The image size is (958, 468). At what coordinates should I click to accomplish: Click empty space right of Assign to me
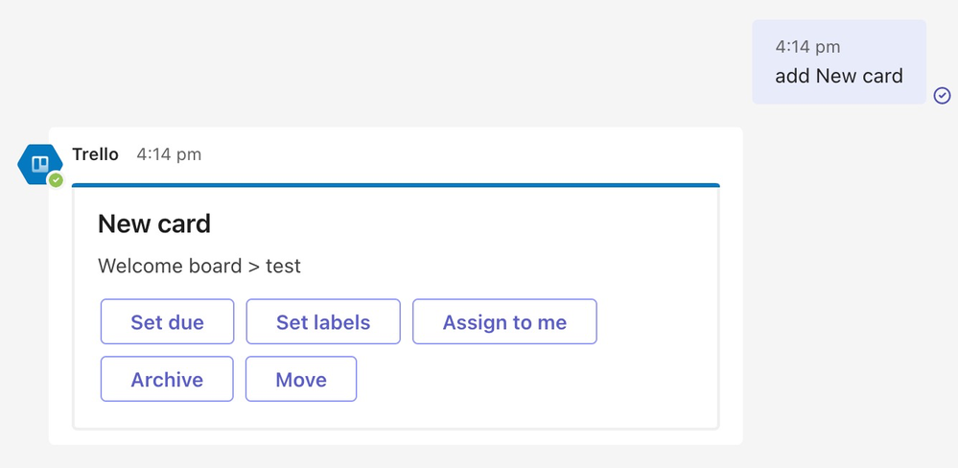657,322
